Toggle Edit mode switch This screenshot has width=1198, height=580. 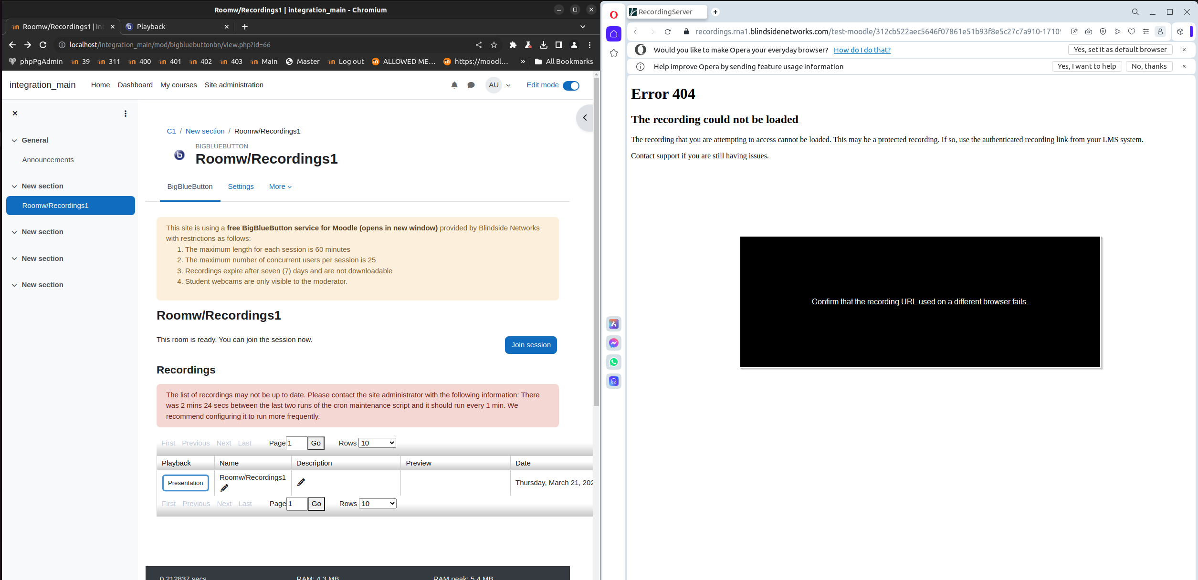click(571, 85)
